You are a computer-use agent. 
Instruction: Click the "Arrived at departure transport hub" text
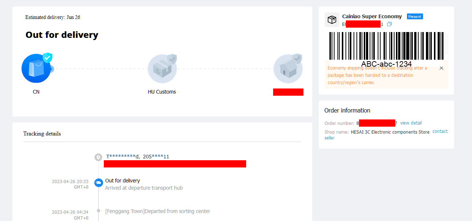(144, 188)
